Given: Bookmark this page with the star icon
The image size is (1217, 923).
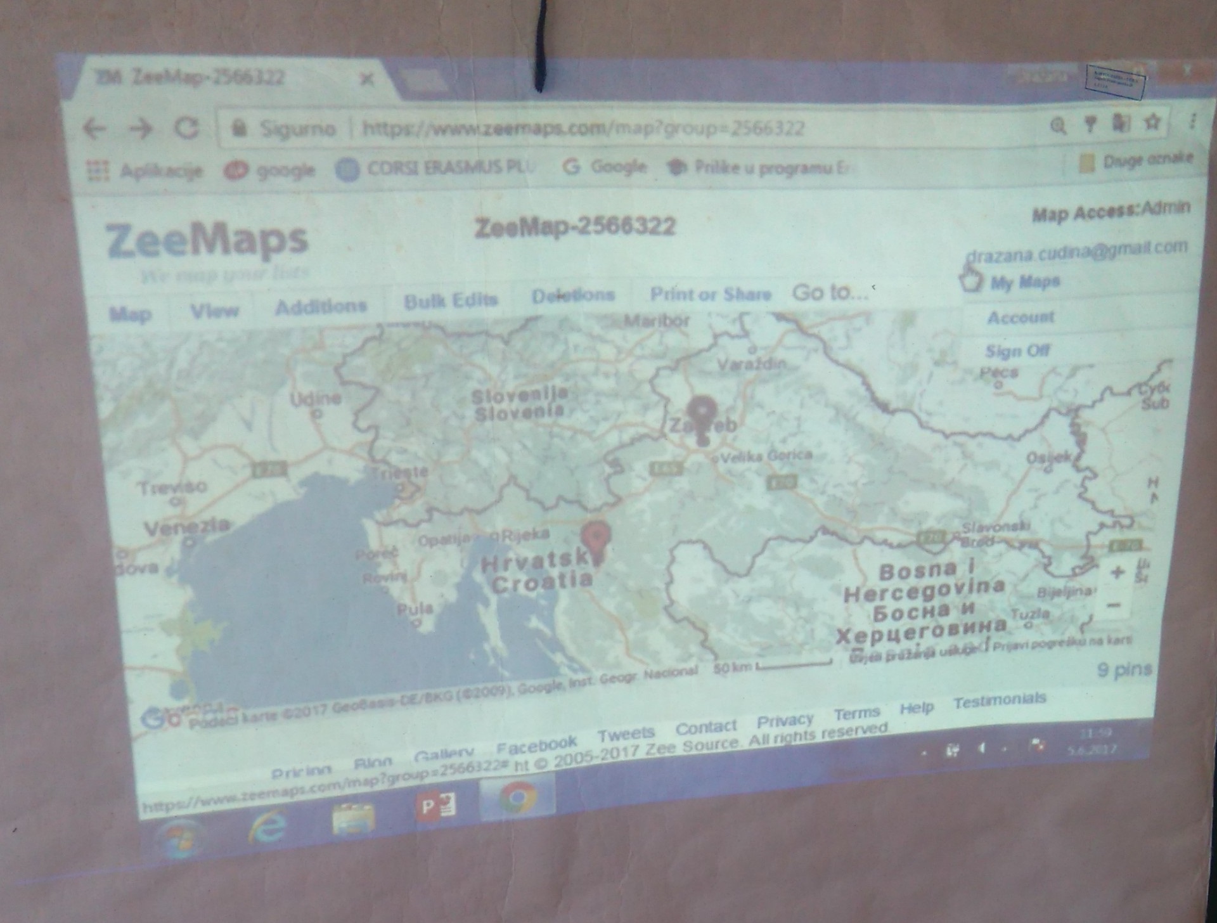Looking at the screenshot, I should 1153,121.
